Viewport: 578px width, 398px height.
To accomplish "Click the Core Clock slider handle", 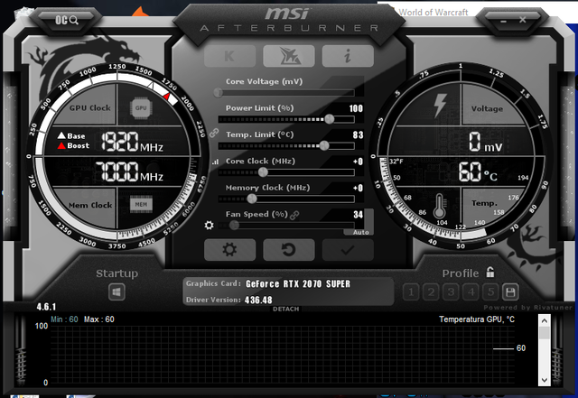I will click(x=263, y=171).
